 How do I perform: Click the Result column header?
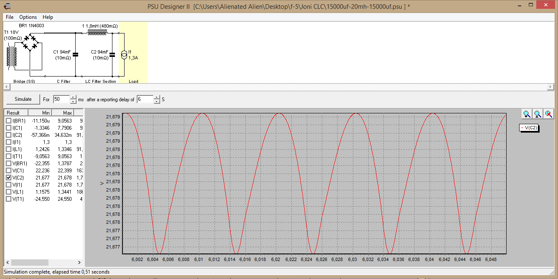[16, 113]
